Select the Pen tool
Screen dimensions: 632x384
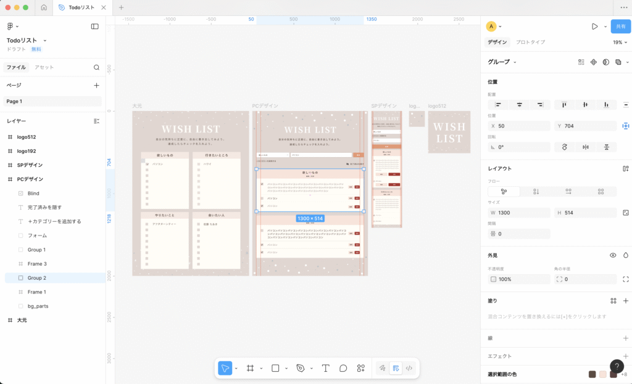point(301,368)
